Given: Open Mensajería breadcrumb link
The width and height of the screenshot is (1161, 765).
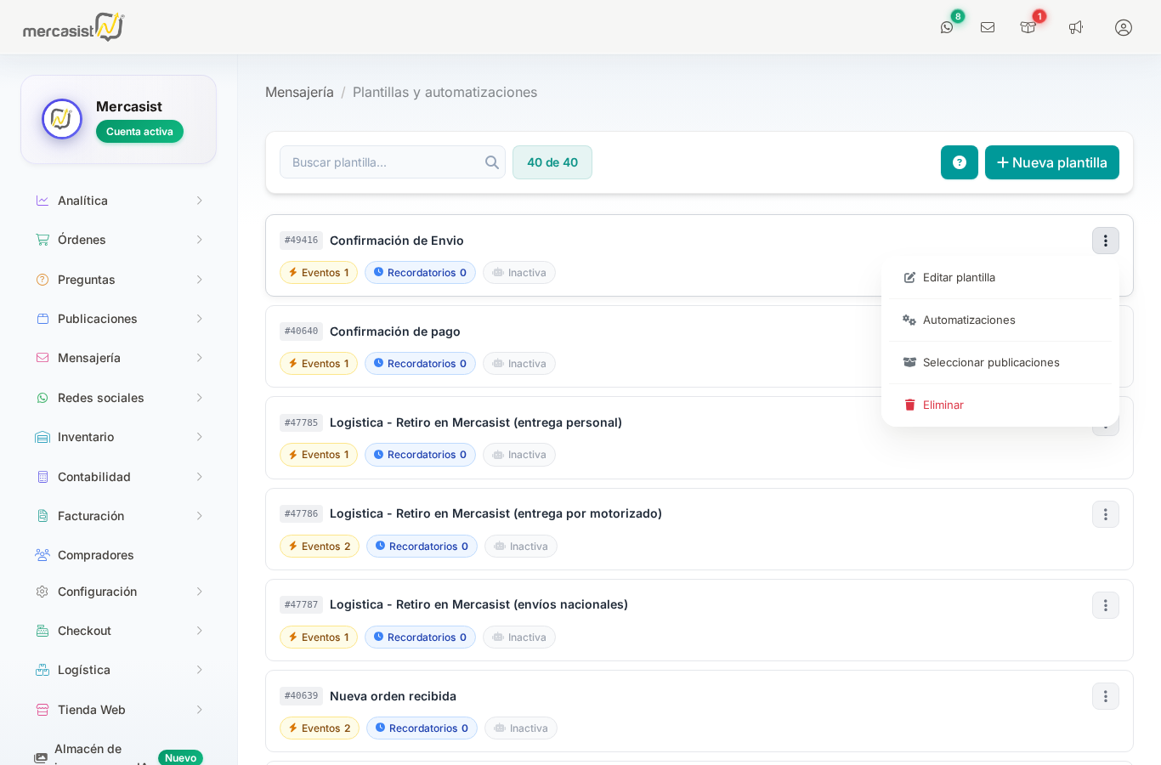Looking at the screenshot, I should (299, 92).
